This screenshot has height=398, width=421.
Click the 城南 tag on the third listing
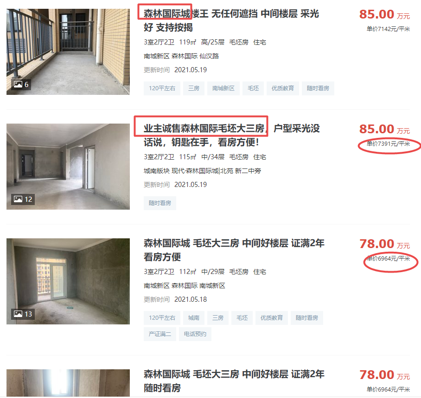[x=194, y=317]
